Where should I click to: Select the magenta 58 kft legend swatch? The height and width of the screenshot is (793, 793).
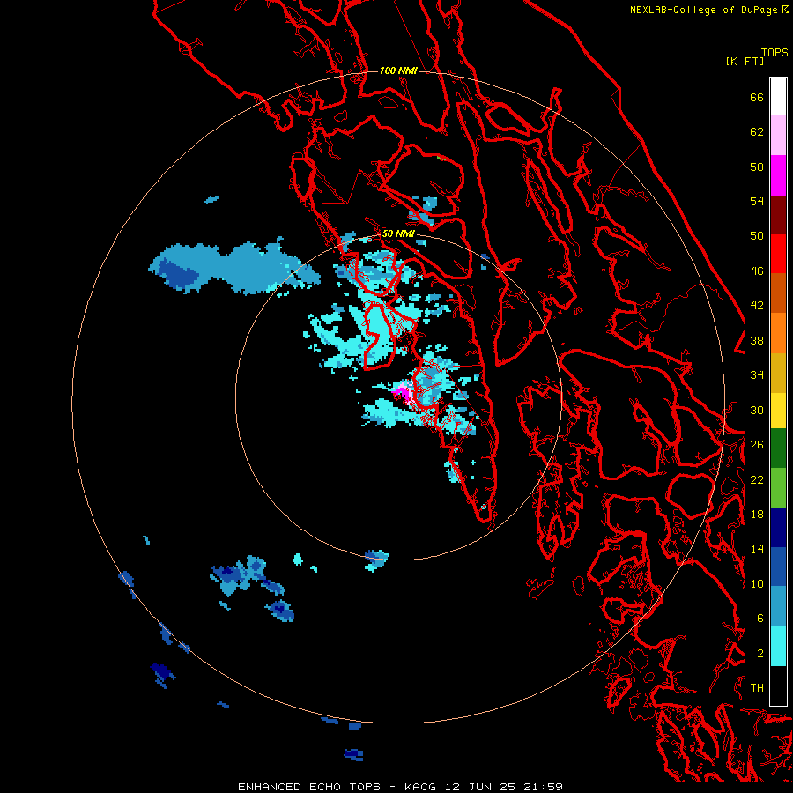click(x=778, y=175)
